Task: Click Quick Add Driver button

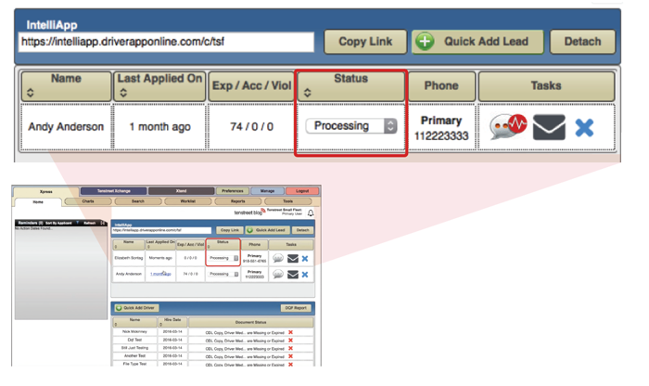Action: pos(137,308)
